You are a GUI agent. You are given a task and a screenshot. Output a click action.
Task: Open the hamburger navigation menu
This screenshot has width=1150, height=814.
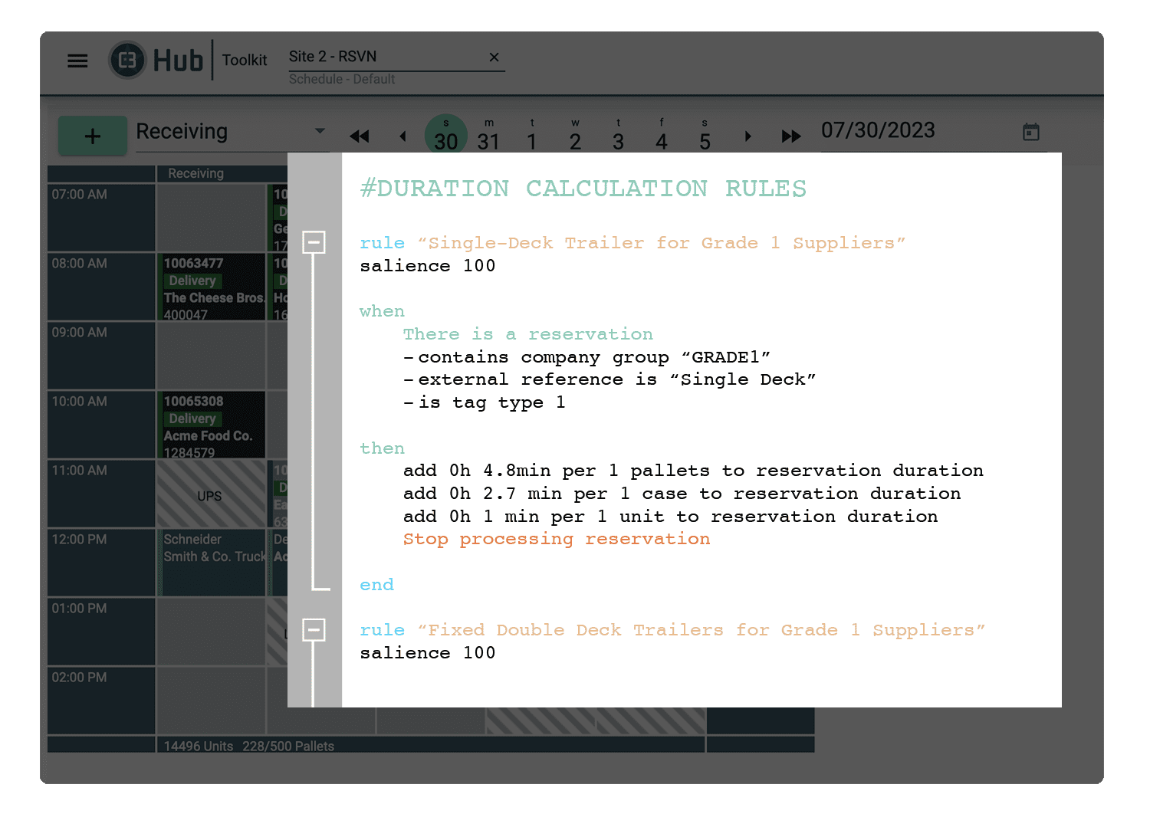[77, 61]
